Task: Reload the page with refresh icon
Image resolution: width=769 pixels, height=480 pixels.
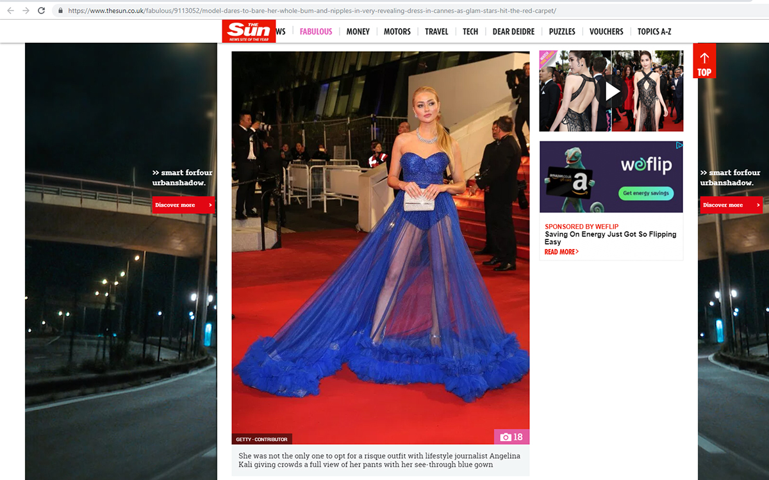Action: [x=42, y=10]
